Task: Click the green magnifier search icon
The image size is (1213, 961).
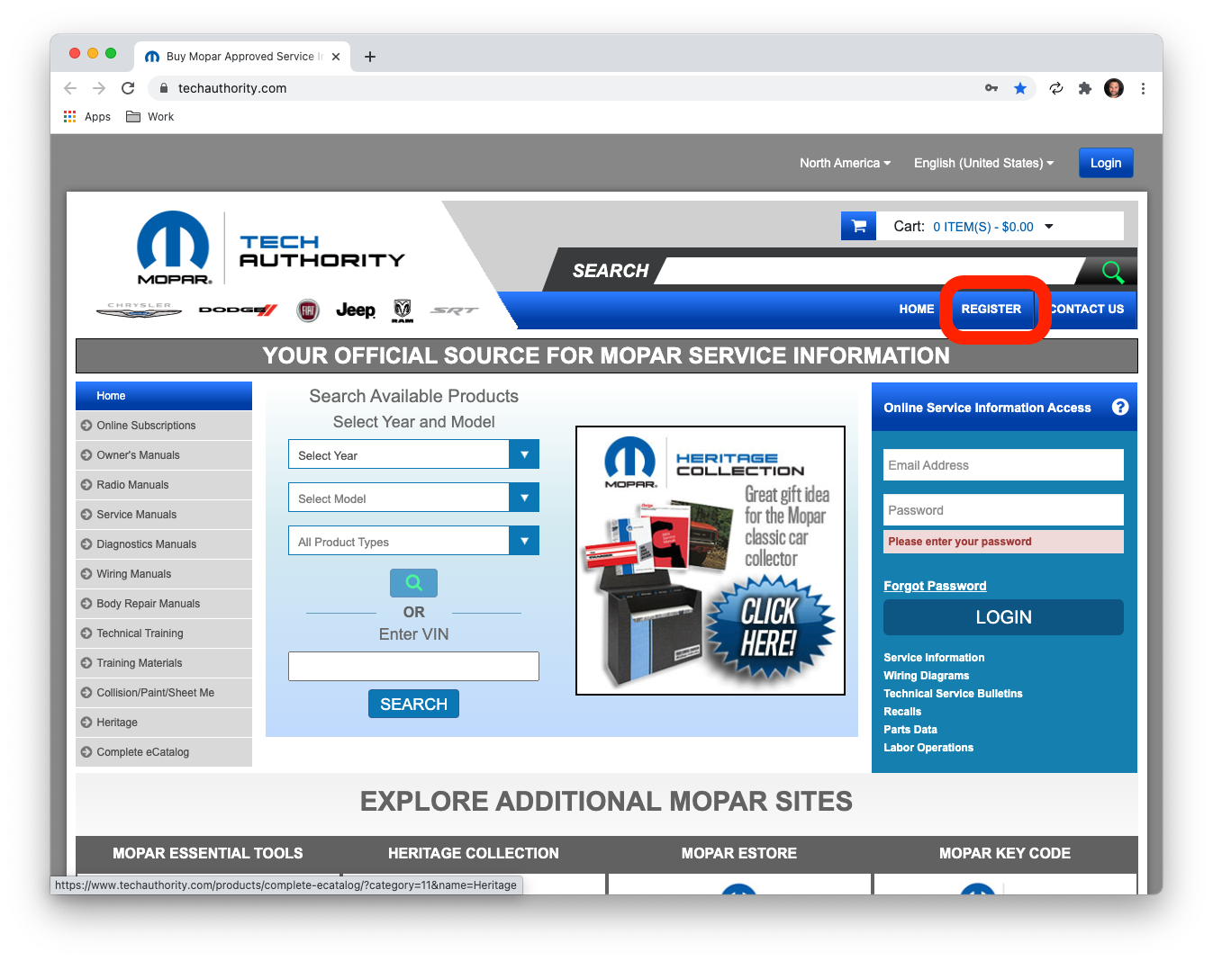Action: [1112, 271]
